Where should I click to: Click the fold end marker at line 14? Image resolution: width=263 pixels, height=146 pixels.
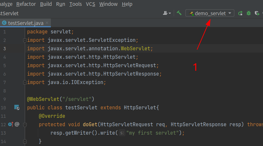25,141
